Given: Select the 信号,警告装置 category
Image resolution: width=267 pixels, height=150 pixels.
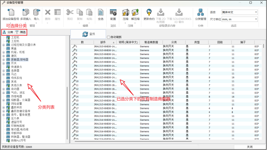Looking at the screenshot, I should tap(21, 115).
